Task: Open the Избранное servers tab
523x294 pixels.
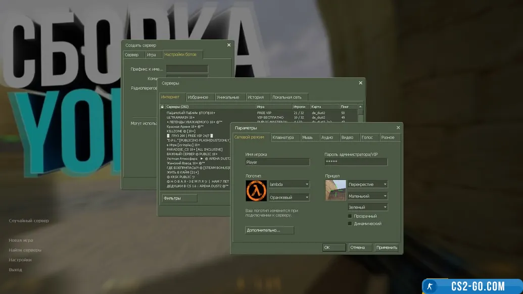Action: pos(198,97)
